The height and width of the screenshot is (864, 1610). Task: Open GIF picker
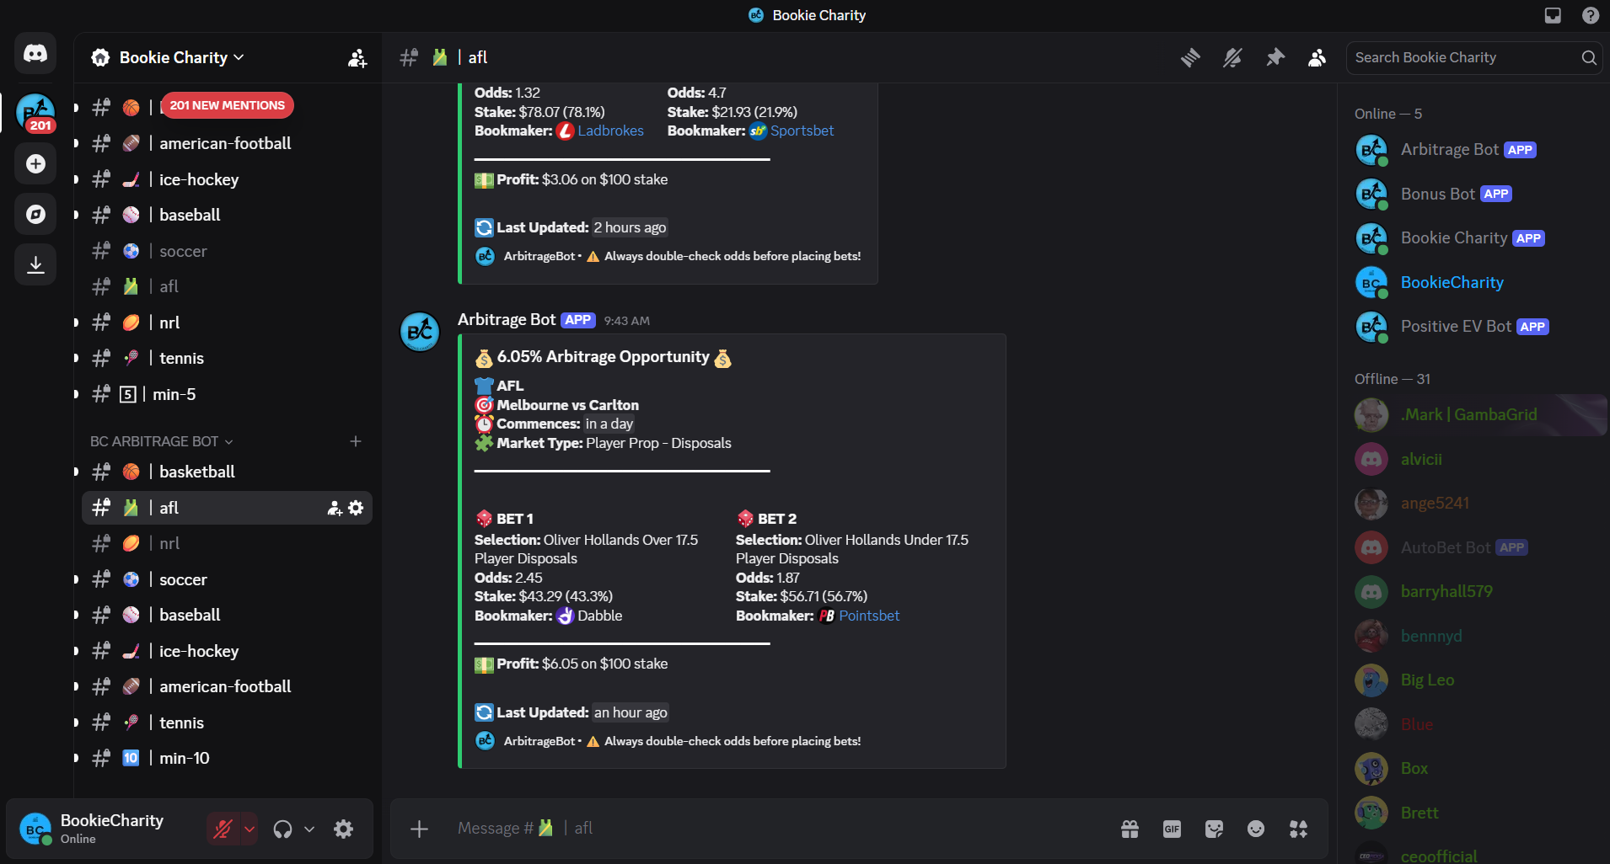point(1172,829)
